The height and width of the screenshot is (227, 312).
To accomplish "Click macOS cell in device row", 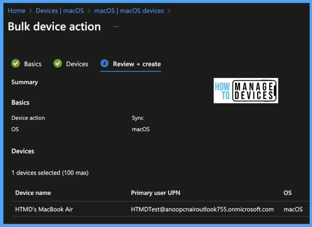I will pyautogui.click(x=293, y=209).
